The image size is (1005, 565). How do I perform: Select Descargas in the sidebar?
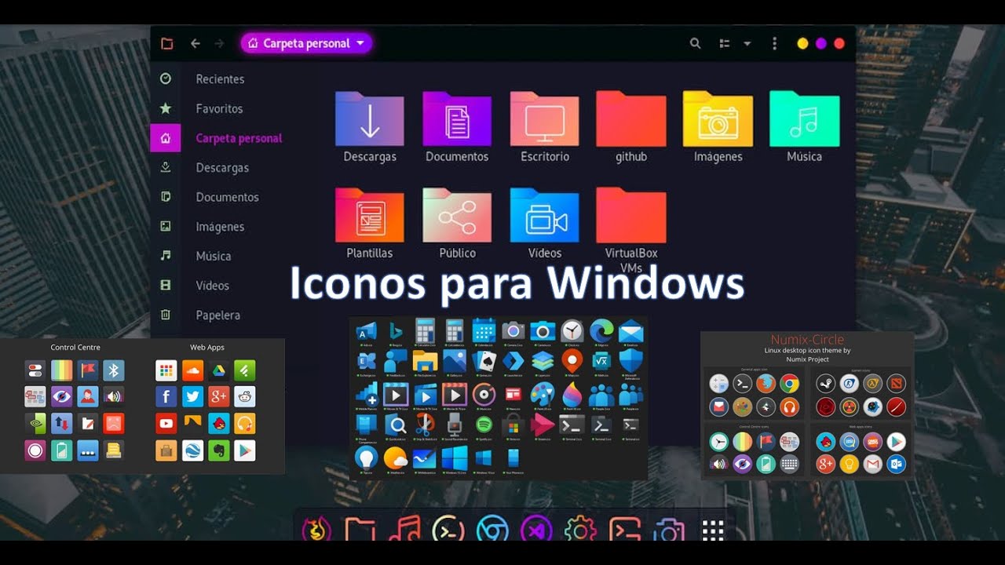coord(222,167)
